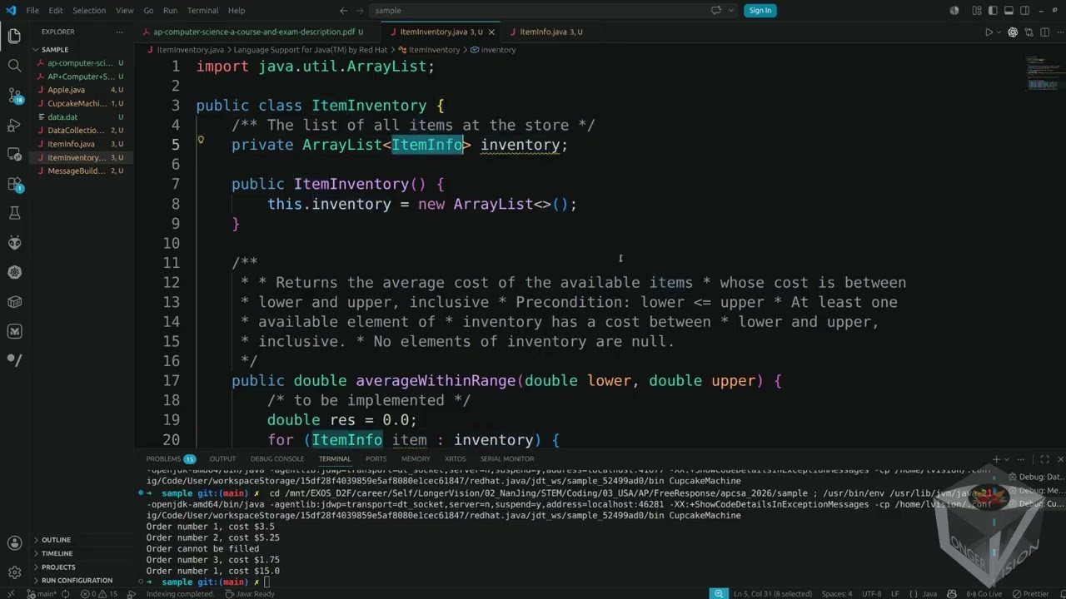Switch to the OUTPUT panel tab
The image size is (1066, 599).
pyautogui.click(x=222, y=459)
